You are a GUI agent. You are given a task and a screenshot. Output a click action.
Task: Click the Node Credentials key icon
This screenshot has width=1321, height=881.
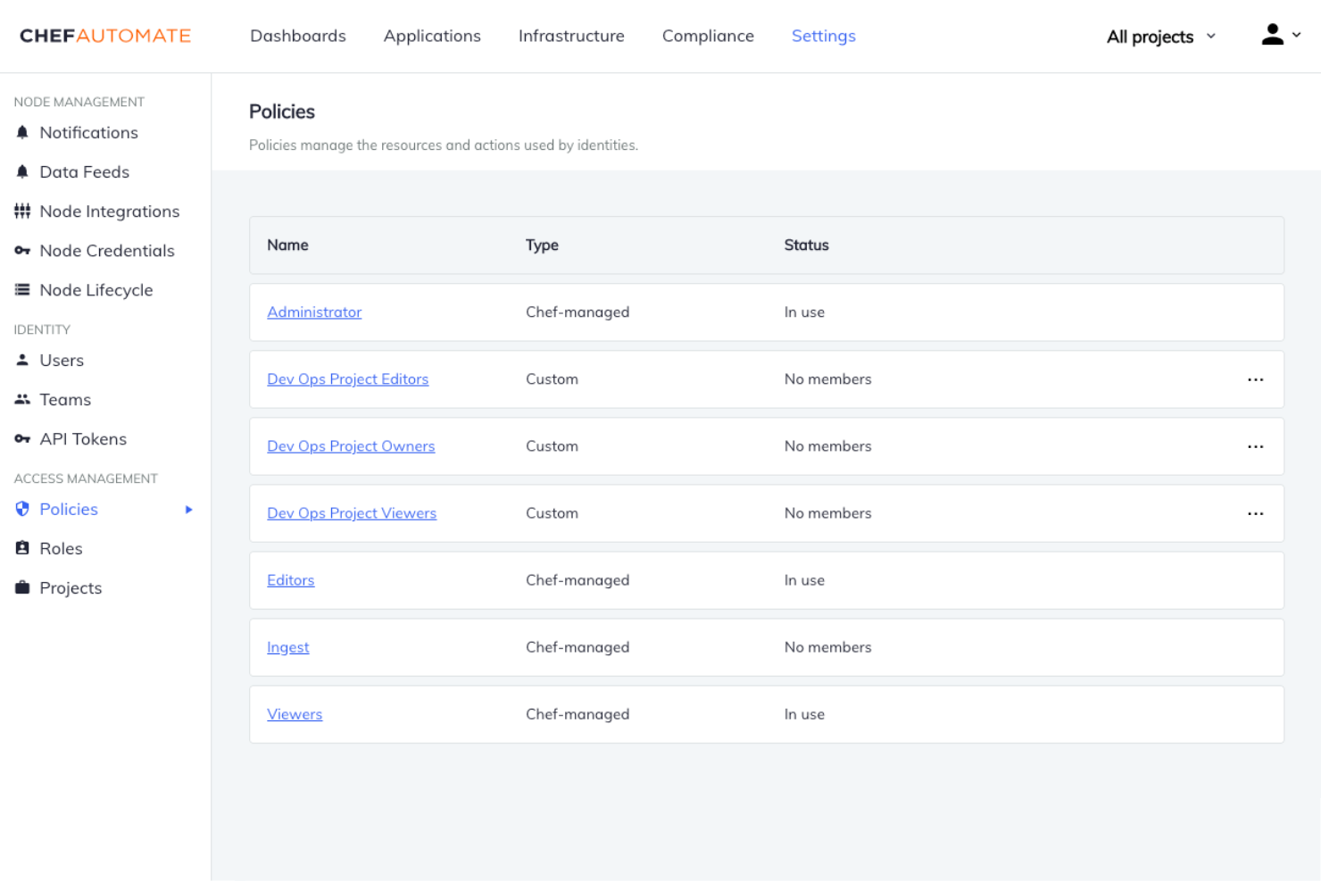pos(22,251)
